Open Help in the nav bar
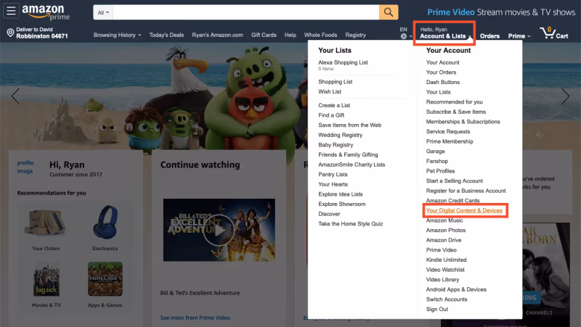This screenshot has height=327, width=581. point(290,35)
